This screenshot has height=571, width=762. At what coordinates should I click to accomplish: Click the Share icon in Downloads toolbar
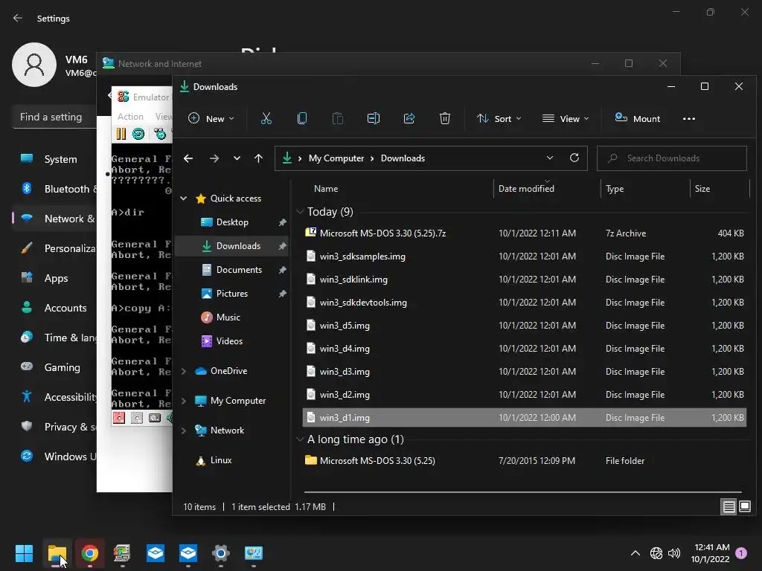409,118
